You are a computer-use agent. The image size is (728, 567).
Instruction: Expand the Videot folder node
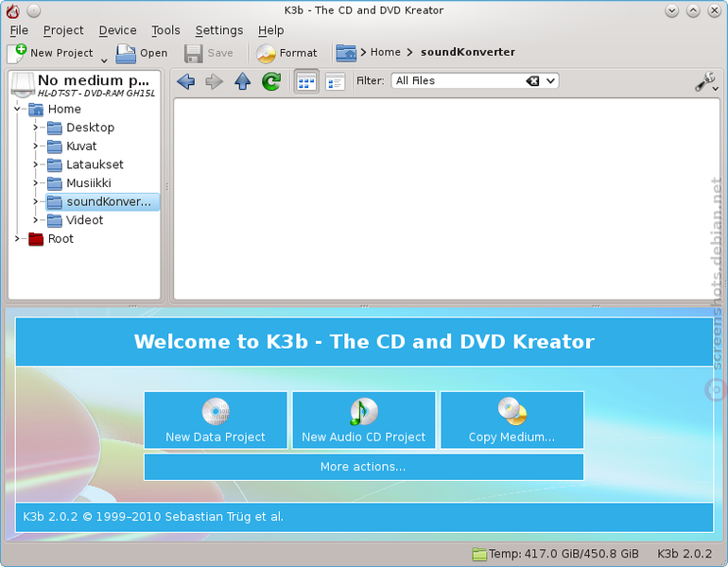pos(35,220)
